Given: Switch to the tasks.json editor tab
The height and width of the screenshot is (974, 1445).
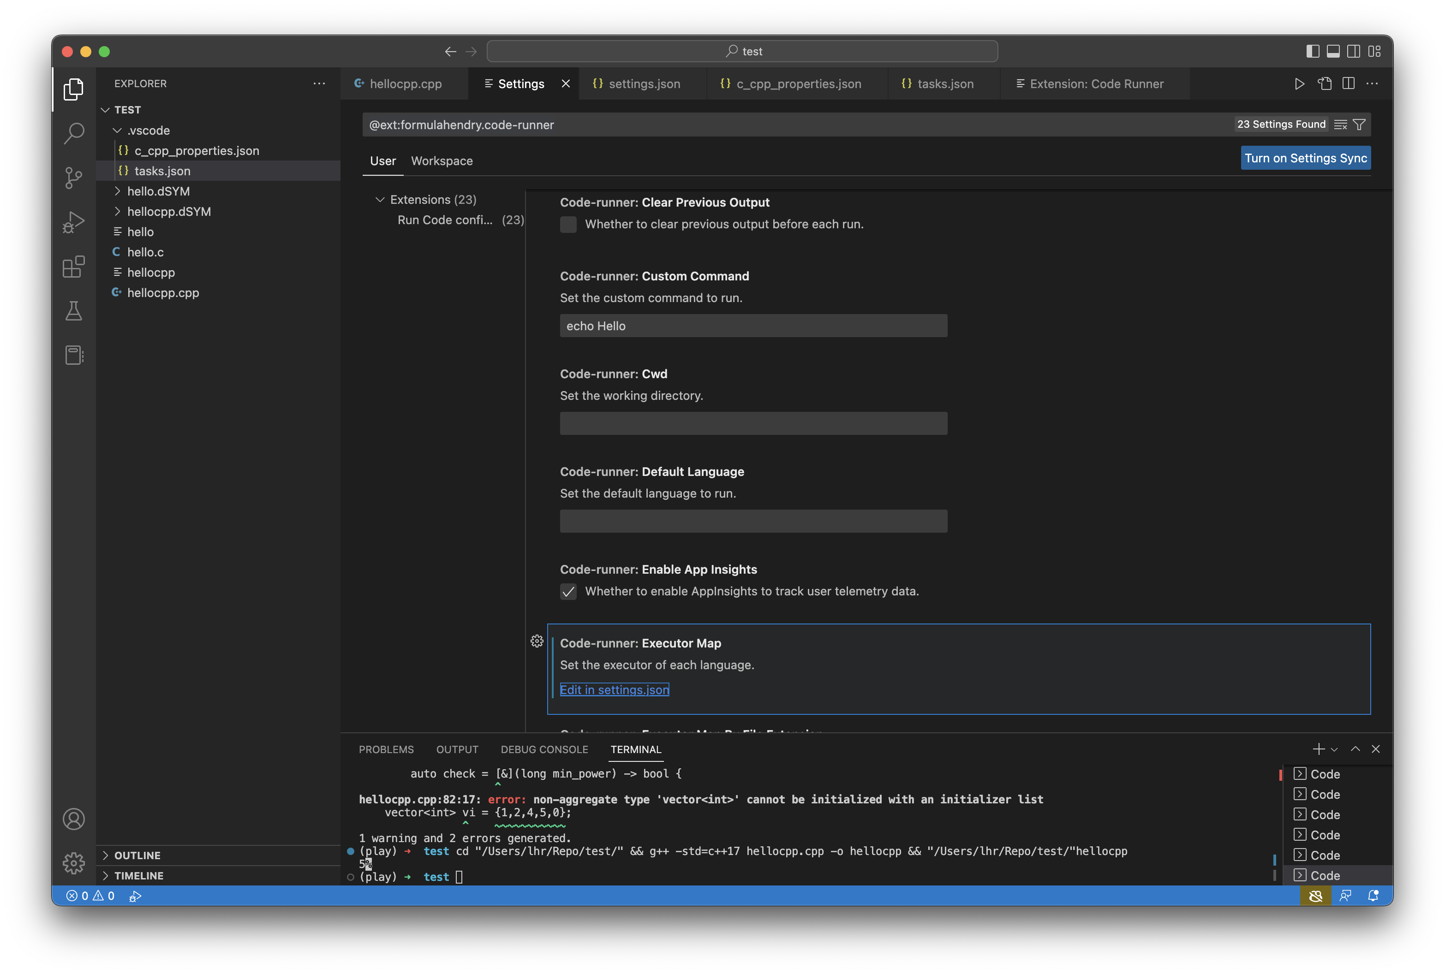Looking at the screenshot, I should click(944, 83).
